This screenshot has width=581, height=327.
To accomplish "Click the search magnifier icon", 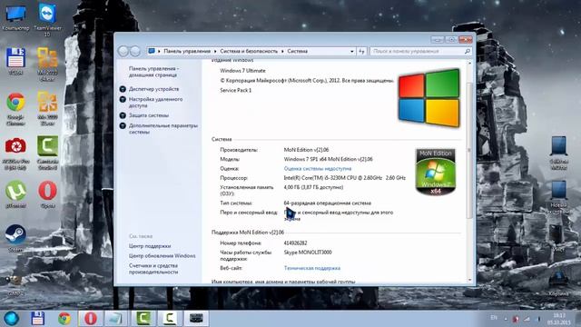I will tap(468, 51).
